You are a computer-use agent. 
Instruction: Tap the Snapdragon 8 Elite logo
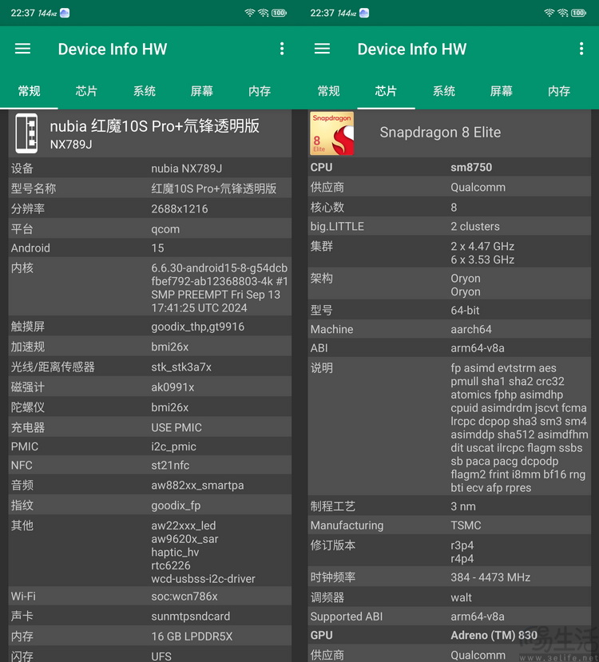[331, 133]
